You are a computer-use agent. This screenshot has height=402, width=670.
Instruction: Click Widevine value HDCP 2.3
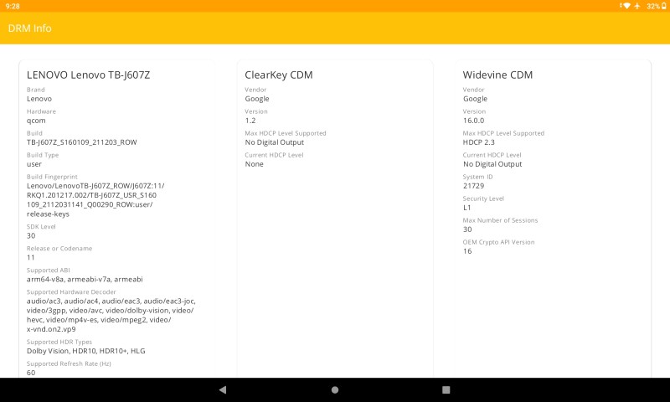coord(478,142)
